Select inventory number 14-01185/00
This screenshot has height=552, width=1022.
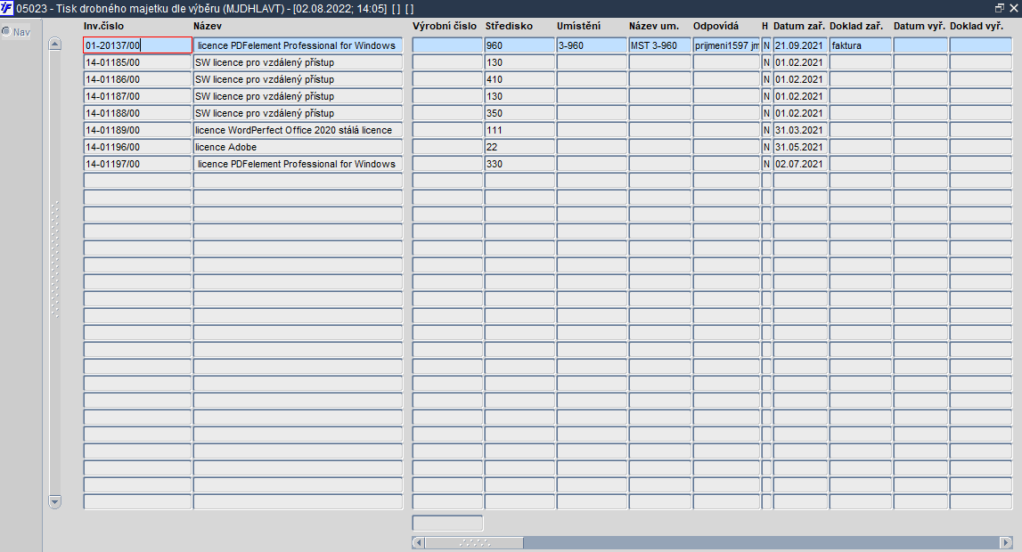pyautogui.click(x=137, y=61)
